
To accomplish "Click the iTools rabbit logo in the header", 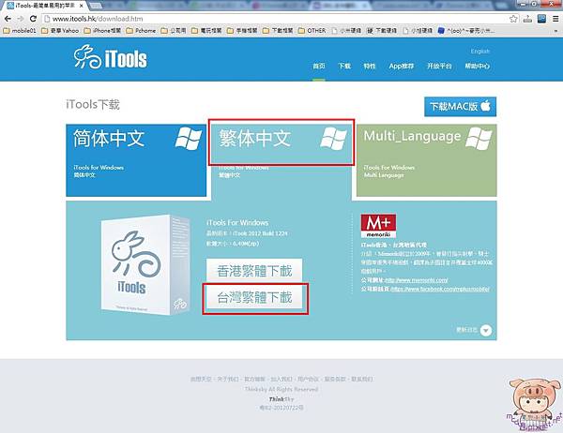I will point(110,57).
